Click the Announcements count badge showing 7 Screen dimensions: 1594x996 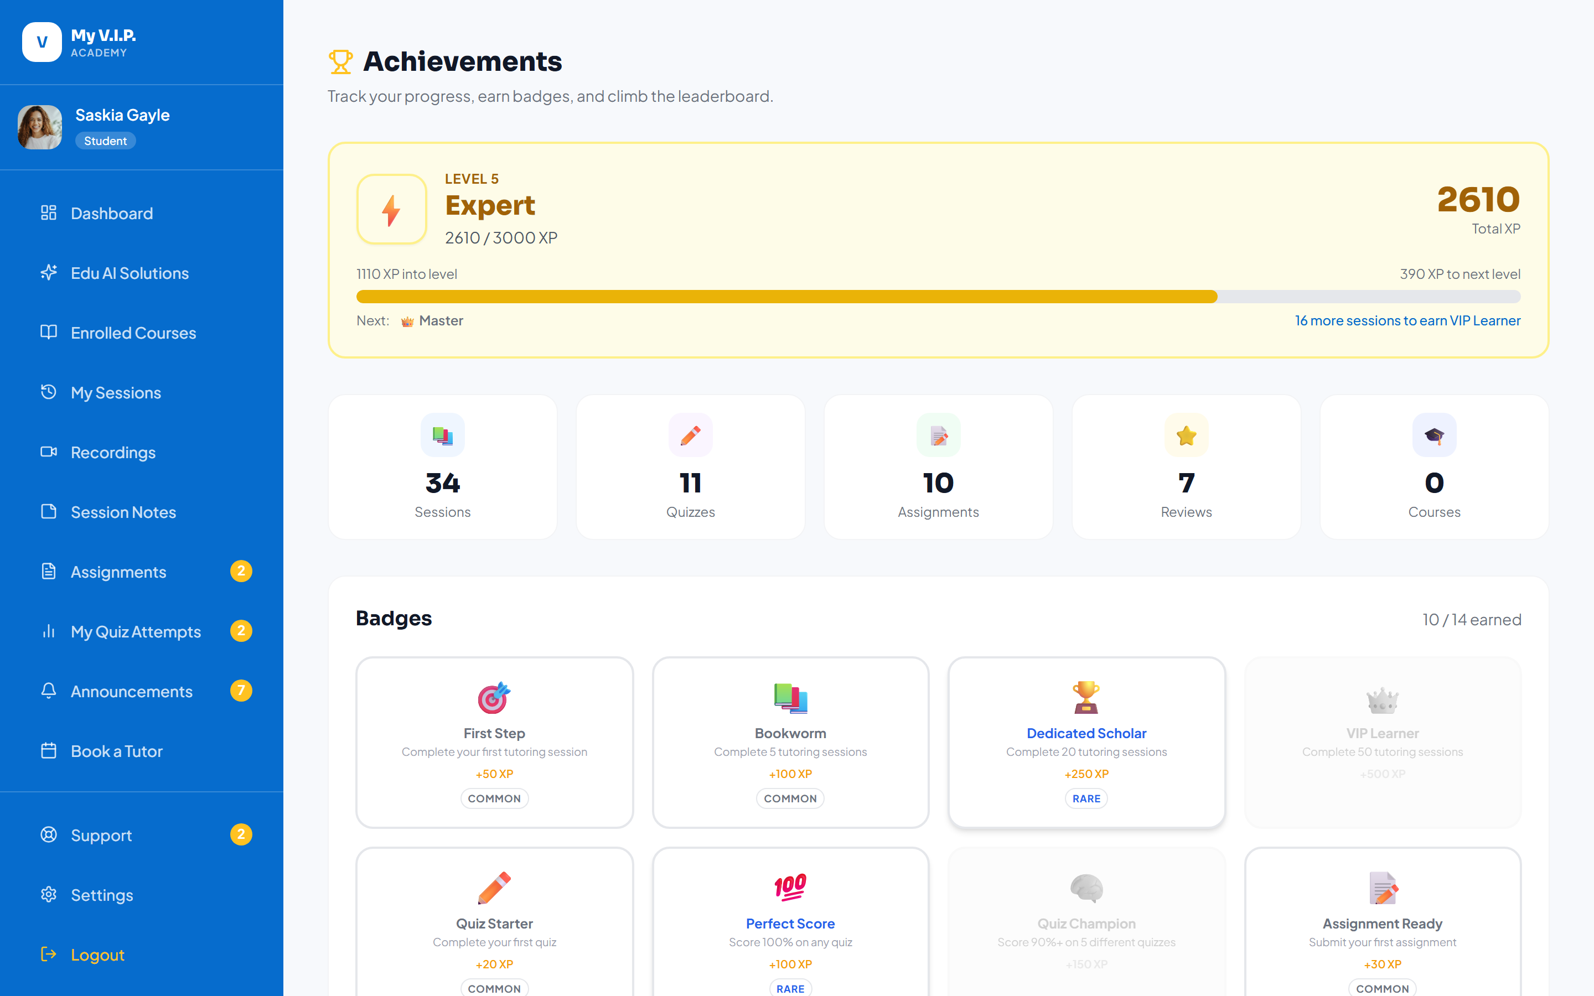pos(241,691)
